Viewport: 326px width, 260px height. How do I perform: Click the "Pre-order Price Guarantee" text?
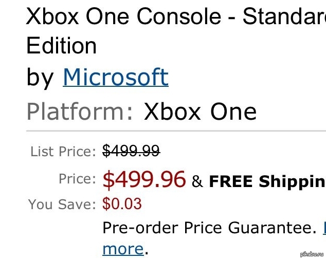(x=208, y=227)
